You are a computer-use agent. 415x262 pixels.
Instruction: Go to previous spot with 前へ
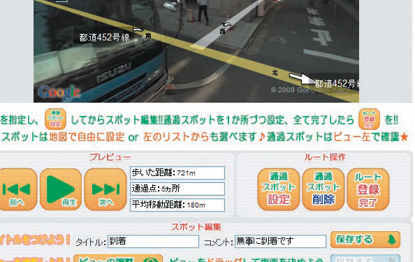[18, 189]
